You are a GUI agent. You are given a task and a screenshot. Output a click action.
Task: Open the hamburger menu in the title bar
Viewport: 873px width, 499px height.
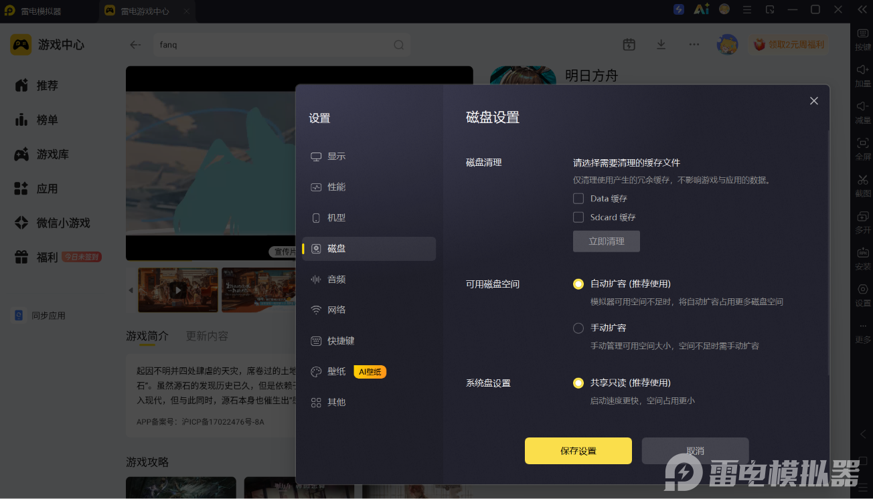pos(747,9)
